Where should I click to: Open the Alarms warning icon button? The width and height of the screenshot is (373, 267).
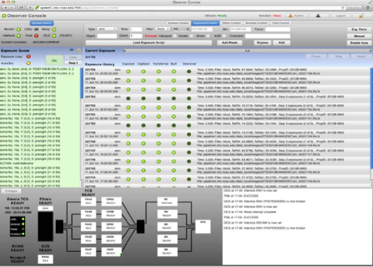pos(296,16)
